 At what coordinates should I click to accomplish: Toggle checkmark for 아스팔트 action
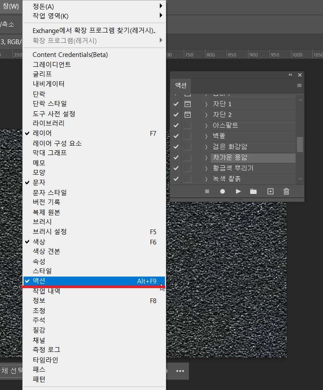176,125
